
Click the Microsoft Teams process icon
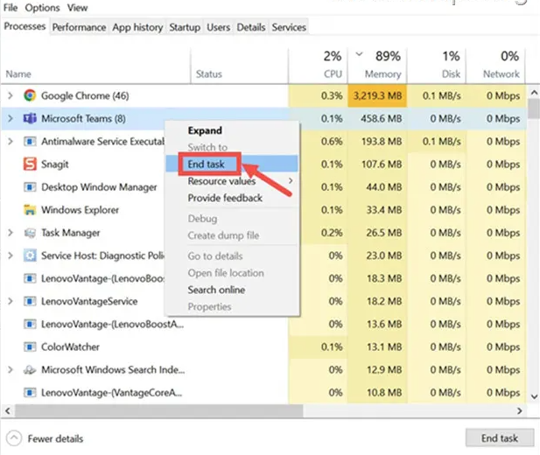[x=30, y=118]
